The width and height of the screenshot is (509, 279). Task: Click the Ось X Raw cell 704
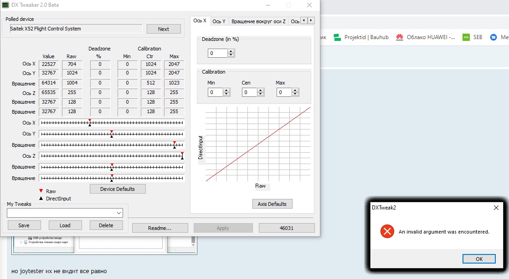(x=72, y=64)
